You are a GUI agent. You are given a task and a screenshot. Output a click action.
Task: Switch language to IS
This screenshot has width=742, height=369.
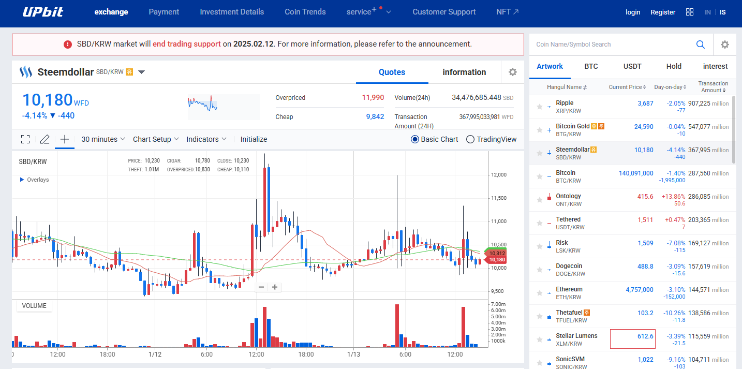tap(723, 12)
